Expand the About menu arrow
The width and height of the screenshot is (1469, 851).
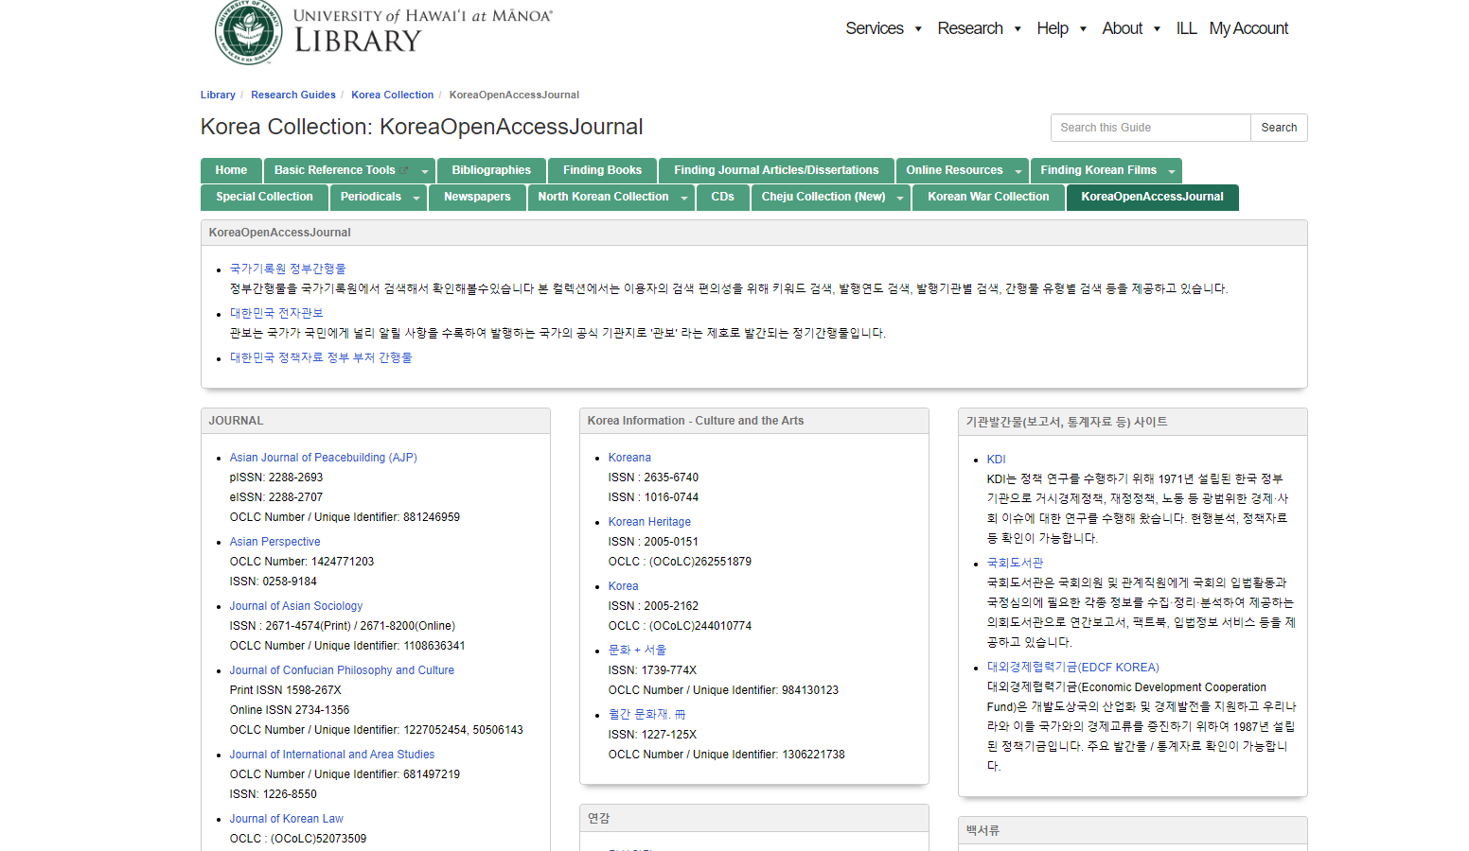[x=1157, y=29]
